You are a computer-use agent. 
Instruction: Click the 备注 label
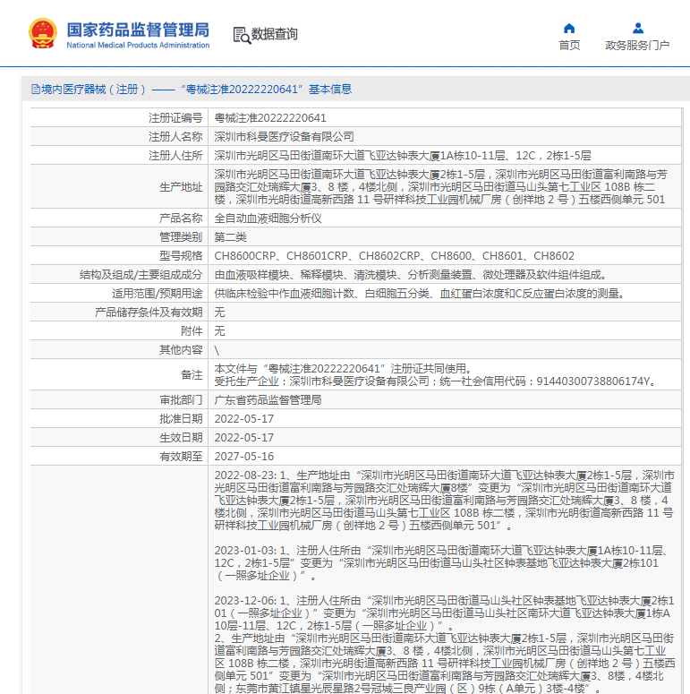pyautogui.click(x=192, y=375)
